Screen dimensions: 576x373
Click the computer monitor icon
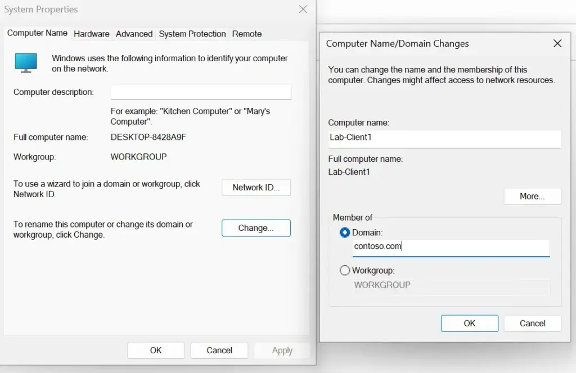pyautogui.click(x=25, y=62)
